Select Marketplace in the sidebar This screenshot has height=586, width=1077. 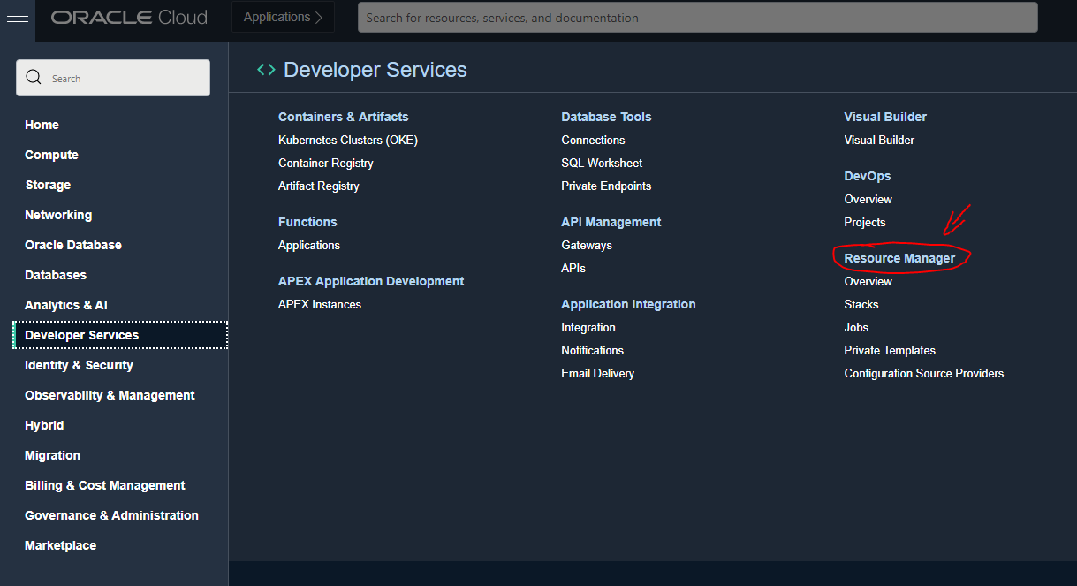(x=60, y=545)
